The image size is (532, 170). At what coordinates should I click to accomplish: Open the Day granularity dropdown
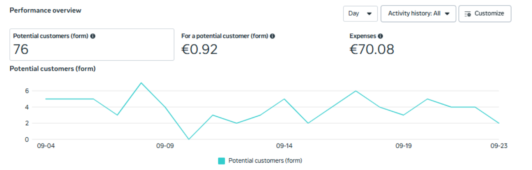(360, 14)
